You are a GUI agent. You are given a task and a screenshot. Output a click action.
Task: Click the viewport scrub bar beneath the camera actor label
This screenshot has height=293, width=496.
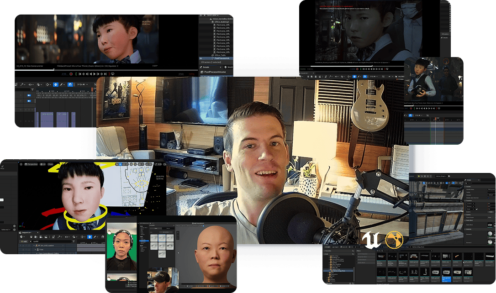tap(106, 70)
